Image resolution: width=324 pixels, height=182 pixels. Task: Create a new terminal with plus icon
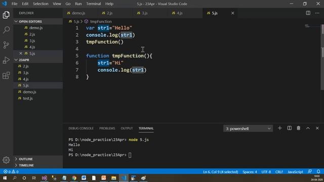280,128
